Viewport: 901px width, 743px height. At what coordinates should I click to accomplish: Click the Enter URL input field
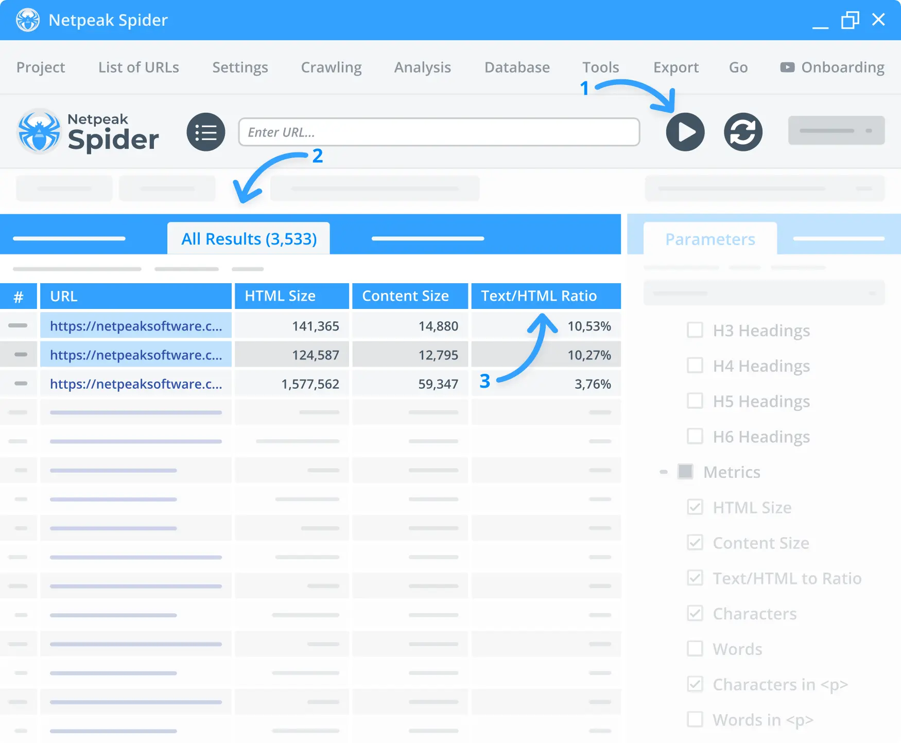pyautogui.click(x=439, y=132)
